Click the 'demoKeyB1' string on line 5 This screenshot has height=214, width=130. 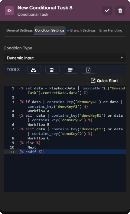click(91, 115)
